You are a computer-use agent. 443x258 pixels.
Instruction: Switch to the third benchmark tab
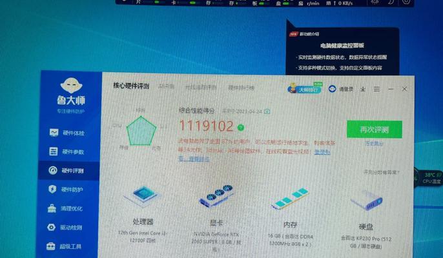pyautogui.click(x=201, y=87)
